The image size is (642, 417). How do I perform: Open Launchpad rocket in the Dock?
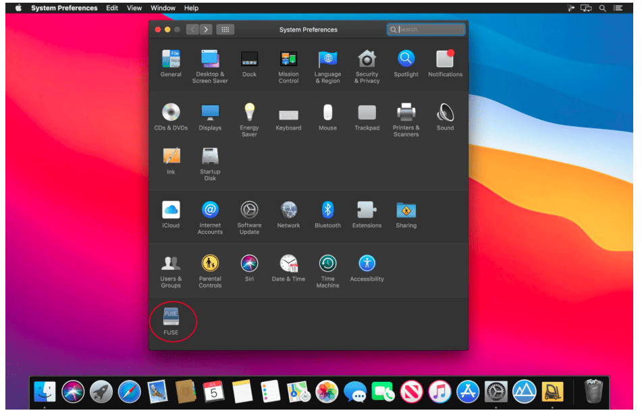coord(101,391)
